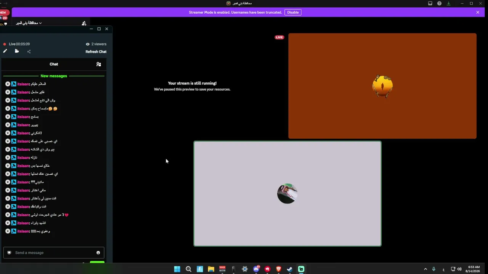Open the volume control in system tray

pos(459,269)
